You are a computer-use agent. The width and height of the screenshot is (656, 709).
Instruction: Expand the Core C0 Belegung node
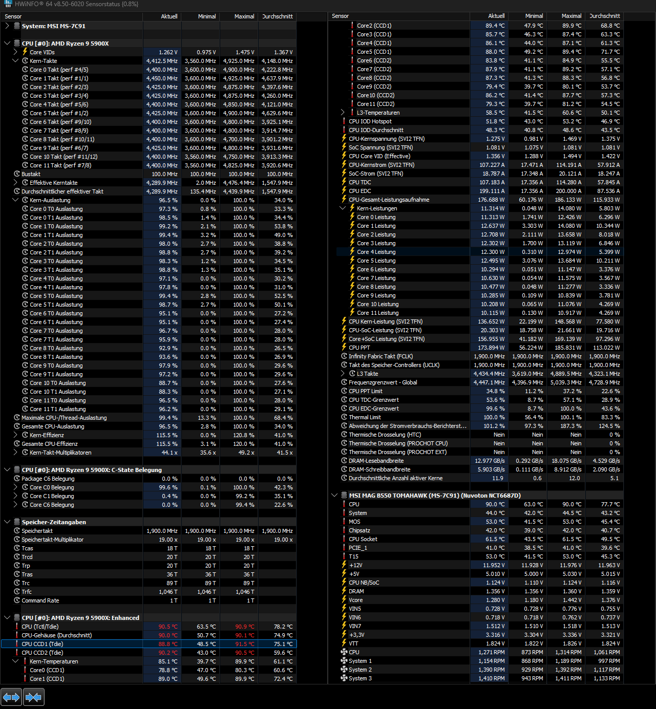click(x=15, y=487)
